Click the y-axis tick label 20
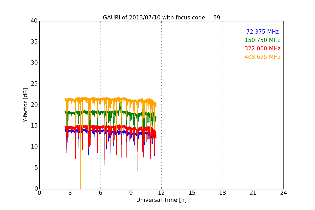The width and height of the screenshot is (315, 210). click(34, 105)
